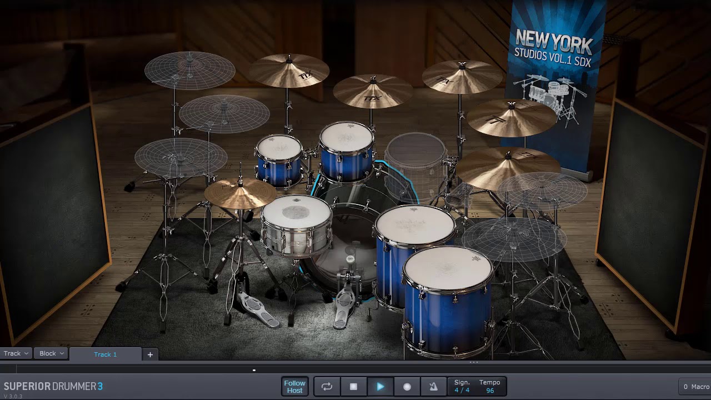Click the track area resize handle dots
Viewport: 711px width, 400px height.
[474, 362]
